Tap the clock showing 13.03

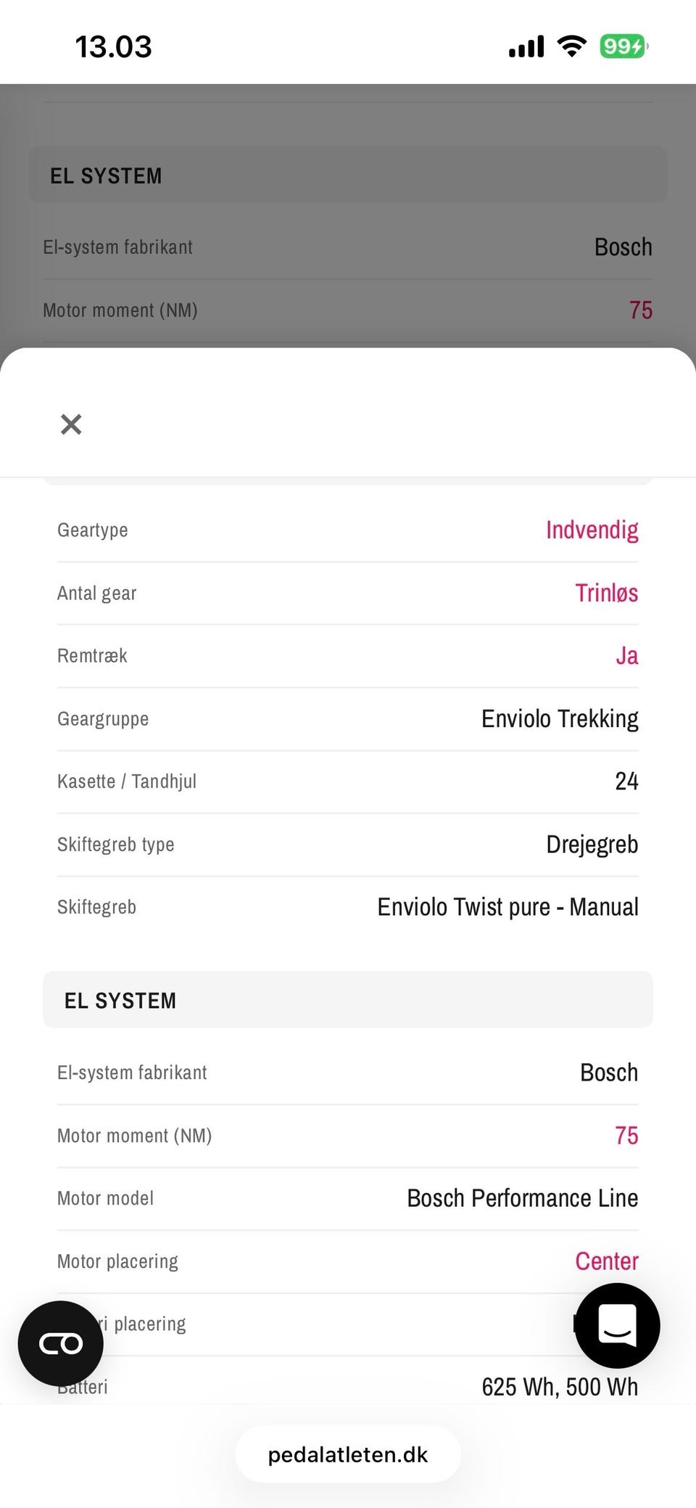click(114, 47)
